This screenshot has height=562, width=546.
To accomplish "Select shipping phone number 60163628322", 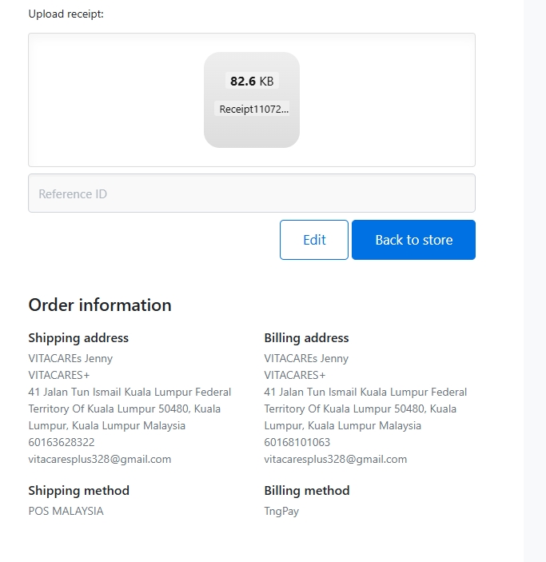I will pos(62,442).
